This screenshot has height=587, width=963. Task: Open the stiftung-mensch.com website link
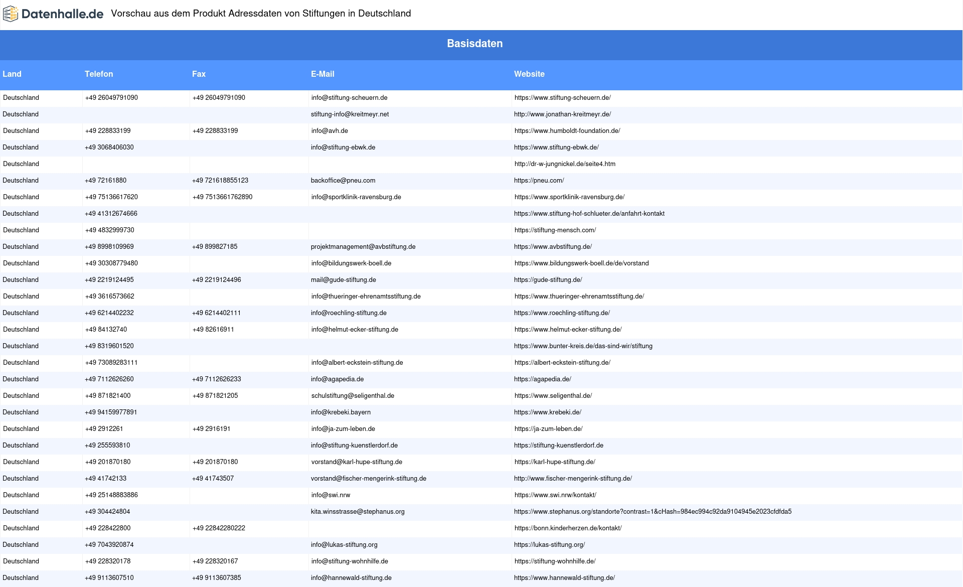click(x=555, y=230)
